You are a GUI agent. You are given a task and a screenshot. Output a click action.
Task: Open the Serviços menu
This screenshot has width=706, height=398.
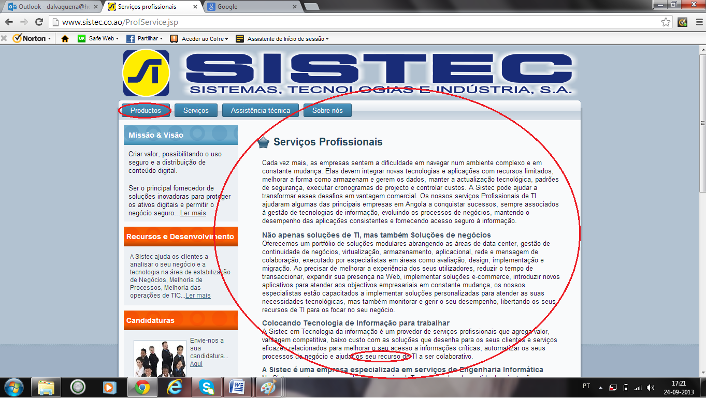pyautogui.click(x=196, y=110)
